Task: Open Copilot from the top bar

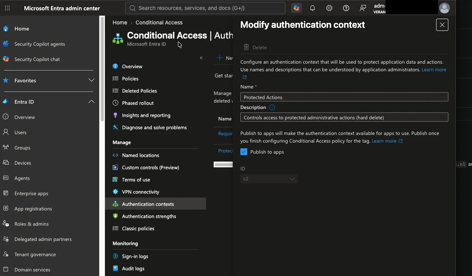Action: click(x=296, y=8)
